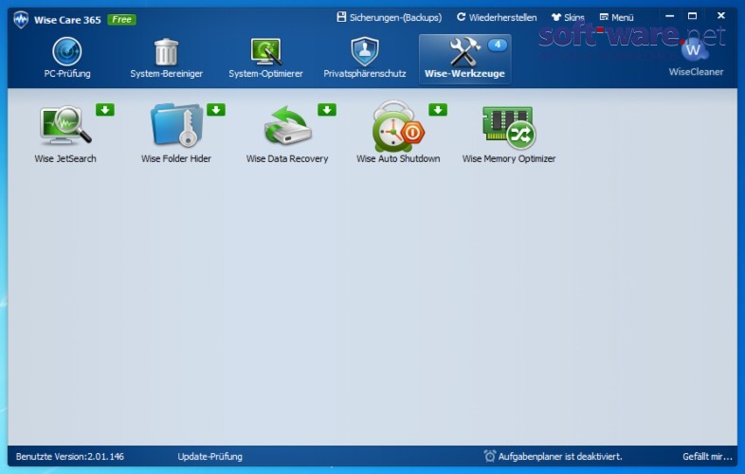Image resolution: width=745 pixels, height=474 pixels.
Task: Launch the Wise JetSearch tool icon
Action: pyautogui.click(x=65, y=125)
